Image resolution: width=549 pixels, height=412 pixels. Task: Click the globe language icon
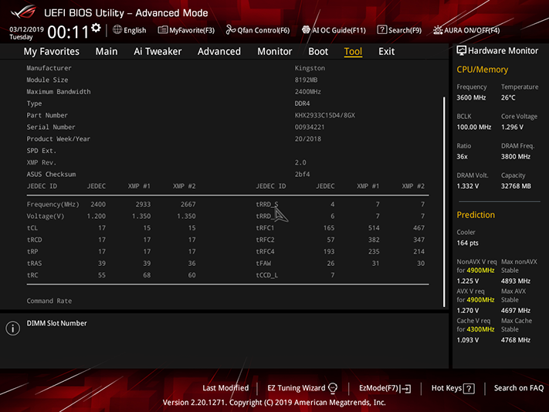[117, 30]
